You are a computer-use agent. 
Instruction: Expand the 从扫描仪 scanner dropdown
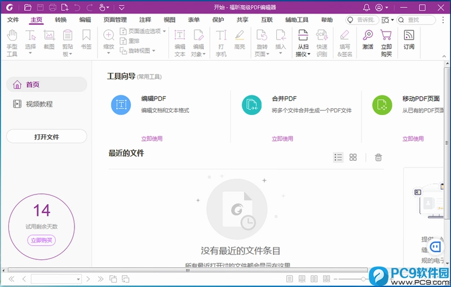(x=308, y=54)
